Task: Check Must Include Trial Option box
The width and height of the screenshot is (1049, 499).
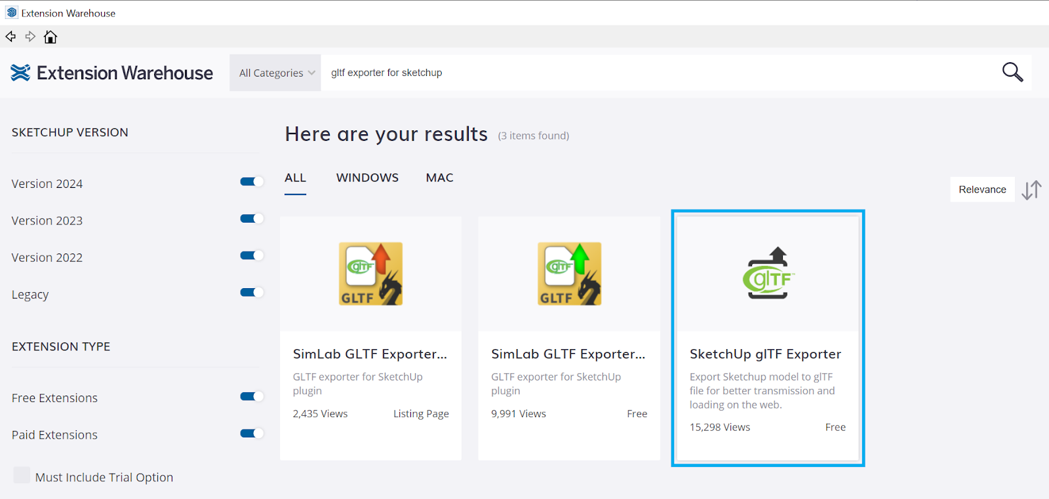Action: tap(22, 475)
